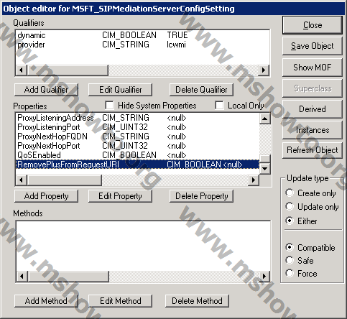Image resolution: width=347 pixels, height=319 pixels.
Task: Enable the Local Only checkbox
Action: click(219, 105)
